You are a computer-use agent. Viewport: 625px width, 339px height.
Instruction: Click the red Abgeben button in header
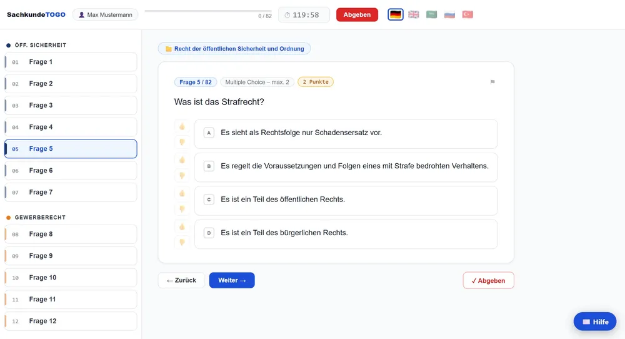pyautogui.click(x=357, y=15)
